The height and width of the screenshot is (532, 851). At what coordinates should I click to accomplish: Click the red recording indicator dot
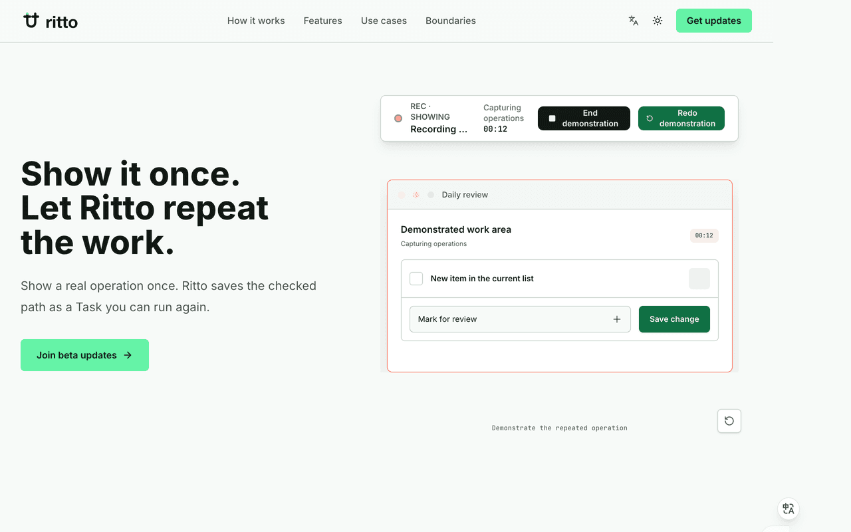[398, 118]
